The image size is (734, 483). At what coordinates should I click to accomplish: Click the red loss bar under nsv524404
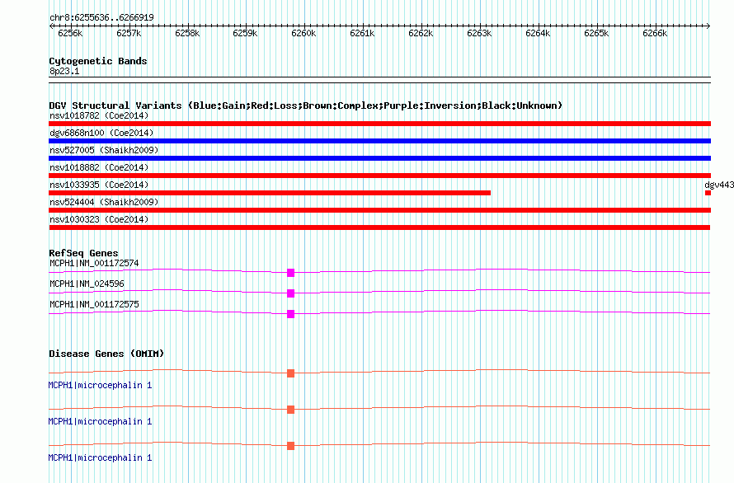[379, 210]
